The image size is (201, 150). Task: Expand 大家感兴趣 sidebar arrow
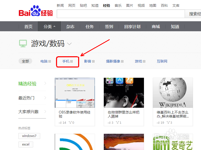tap(45, 111)
